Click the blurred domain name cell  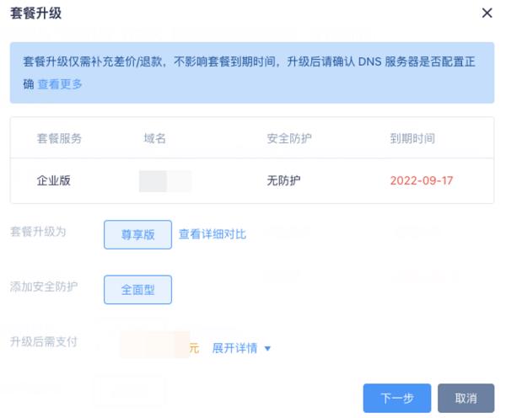(165, 181)
